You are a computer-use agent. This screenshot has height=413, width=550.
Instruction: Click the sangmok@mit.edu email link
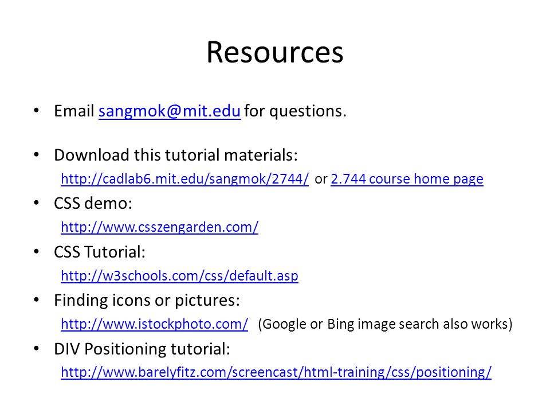(170, 111)
